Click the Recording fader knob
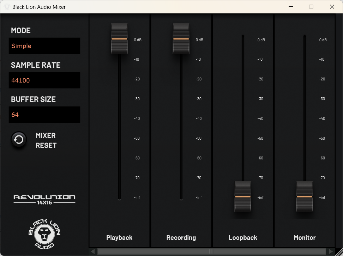The width and height of the screenshot is (343, 256). (x=181, y=39)
